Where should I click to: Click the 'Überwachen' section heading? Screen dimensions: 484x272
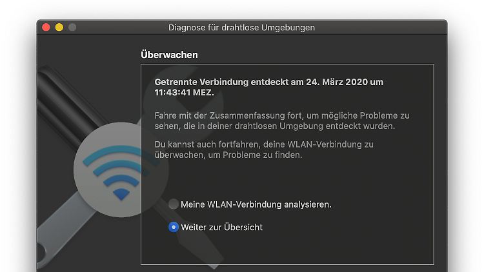point(169,55)
